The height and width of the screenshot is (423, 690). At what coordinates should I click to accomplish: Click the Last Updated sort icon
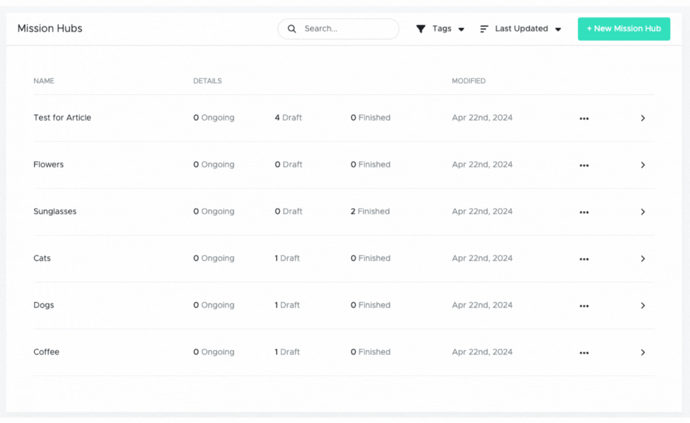pos(484,29)
